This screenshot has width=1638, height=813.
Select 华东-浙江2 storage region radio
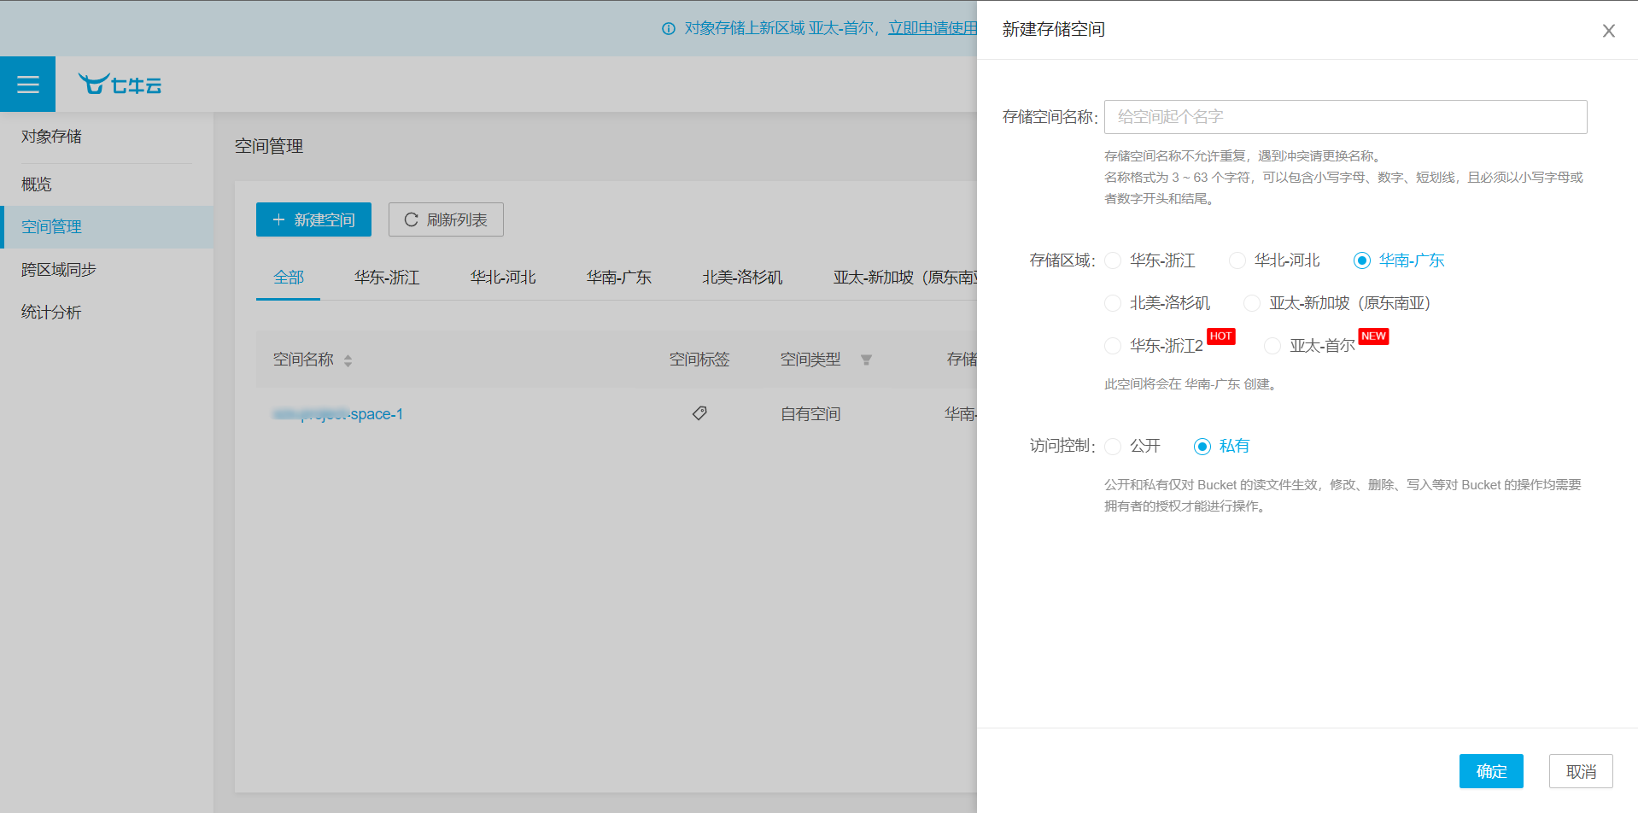point(1113,346)
